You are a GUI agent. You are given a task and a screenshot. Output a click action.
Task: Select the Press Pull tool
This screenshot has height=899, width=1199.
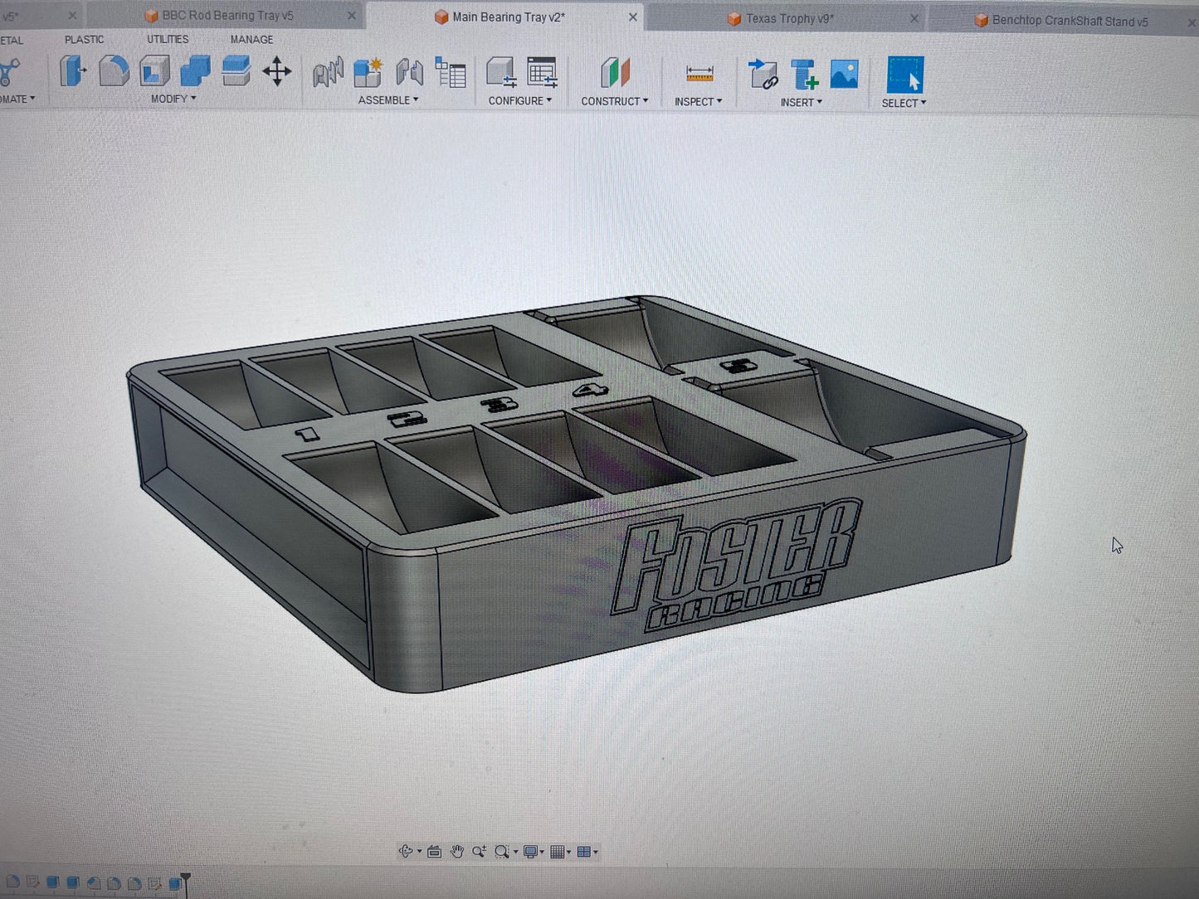(73, 71)
